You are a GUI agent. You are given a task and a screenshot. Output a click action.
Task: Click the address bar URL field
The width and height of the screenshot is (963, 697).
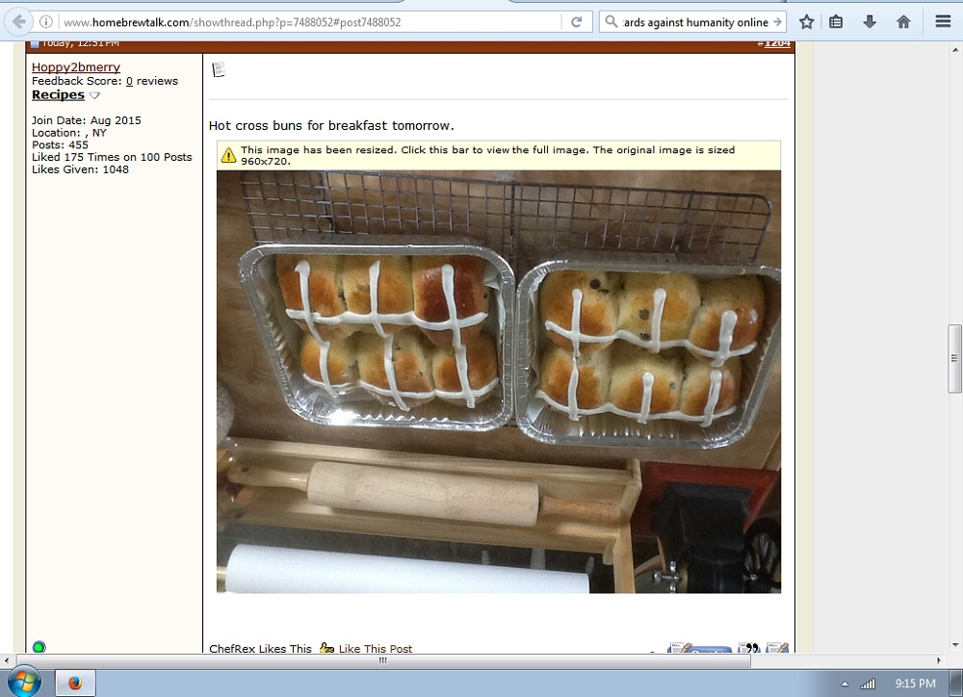click(310, 22)
